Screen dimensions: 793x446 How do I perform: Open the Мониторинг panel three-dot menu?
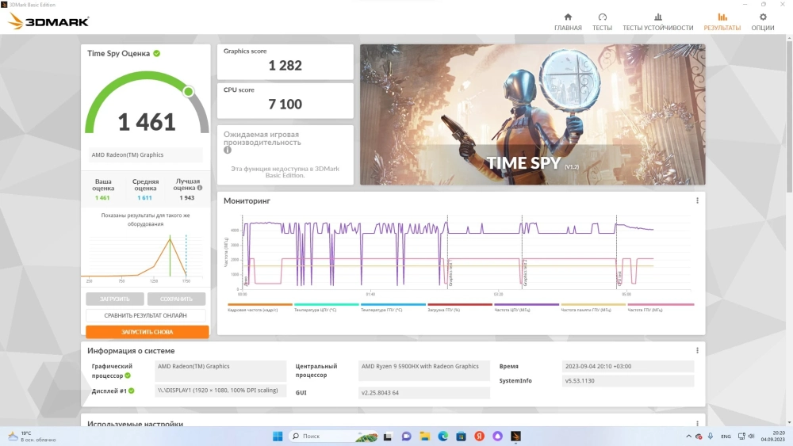point(697,200)
